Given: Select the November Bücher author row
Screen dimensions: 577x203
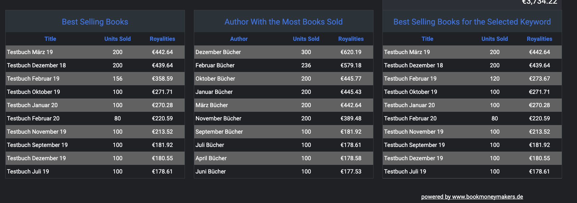Looking at the screenshot, I should pos(218,118).
